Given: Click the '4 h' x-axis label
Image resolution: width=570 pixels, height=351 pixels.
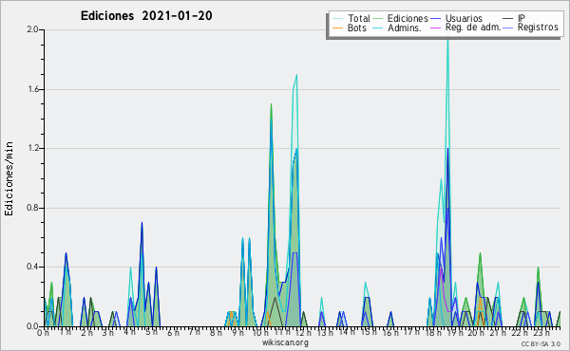Looking at the screenshot, I should [x=129, y=332].
